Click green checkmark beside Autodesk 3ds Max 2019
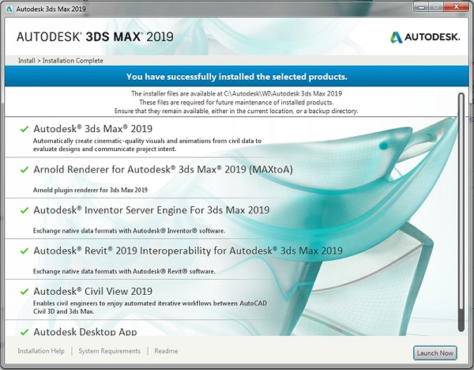This screenshot has height=370, width=474. coord(24,129)
